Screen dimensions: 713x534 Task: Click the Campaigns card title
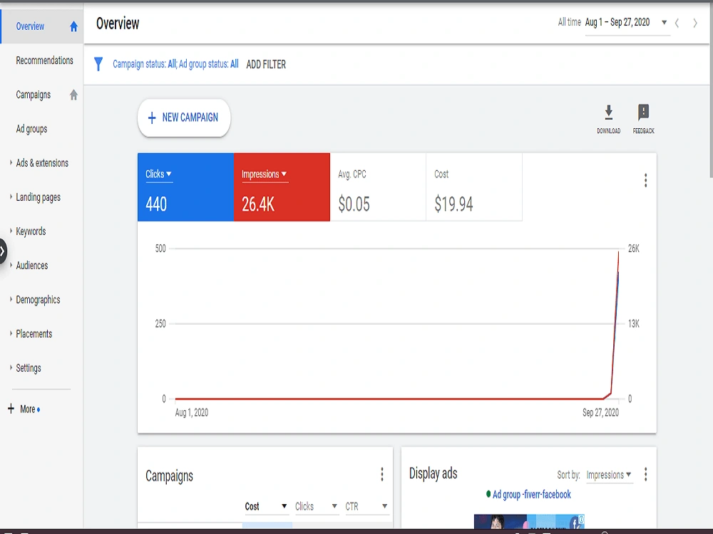point(169,476)
